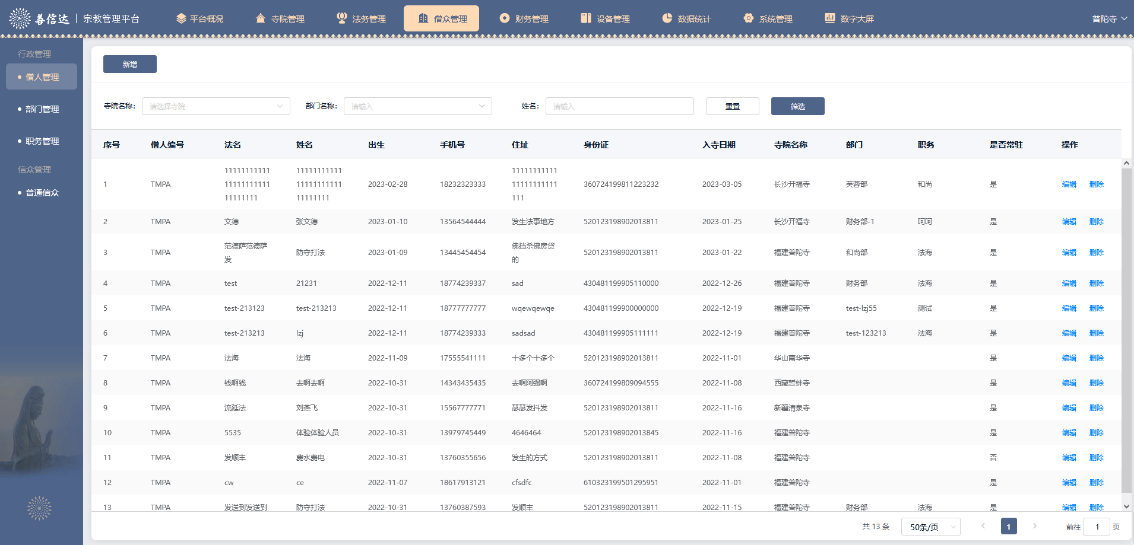Click the 寺院管理 temple icon
The width and height of the screenshot is (1134, 545).
[260, 18]
